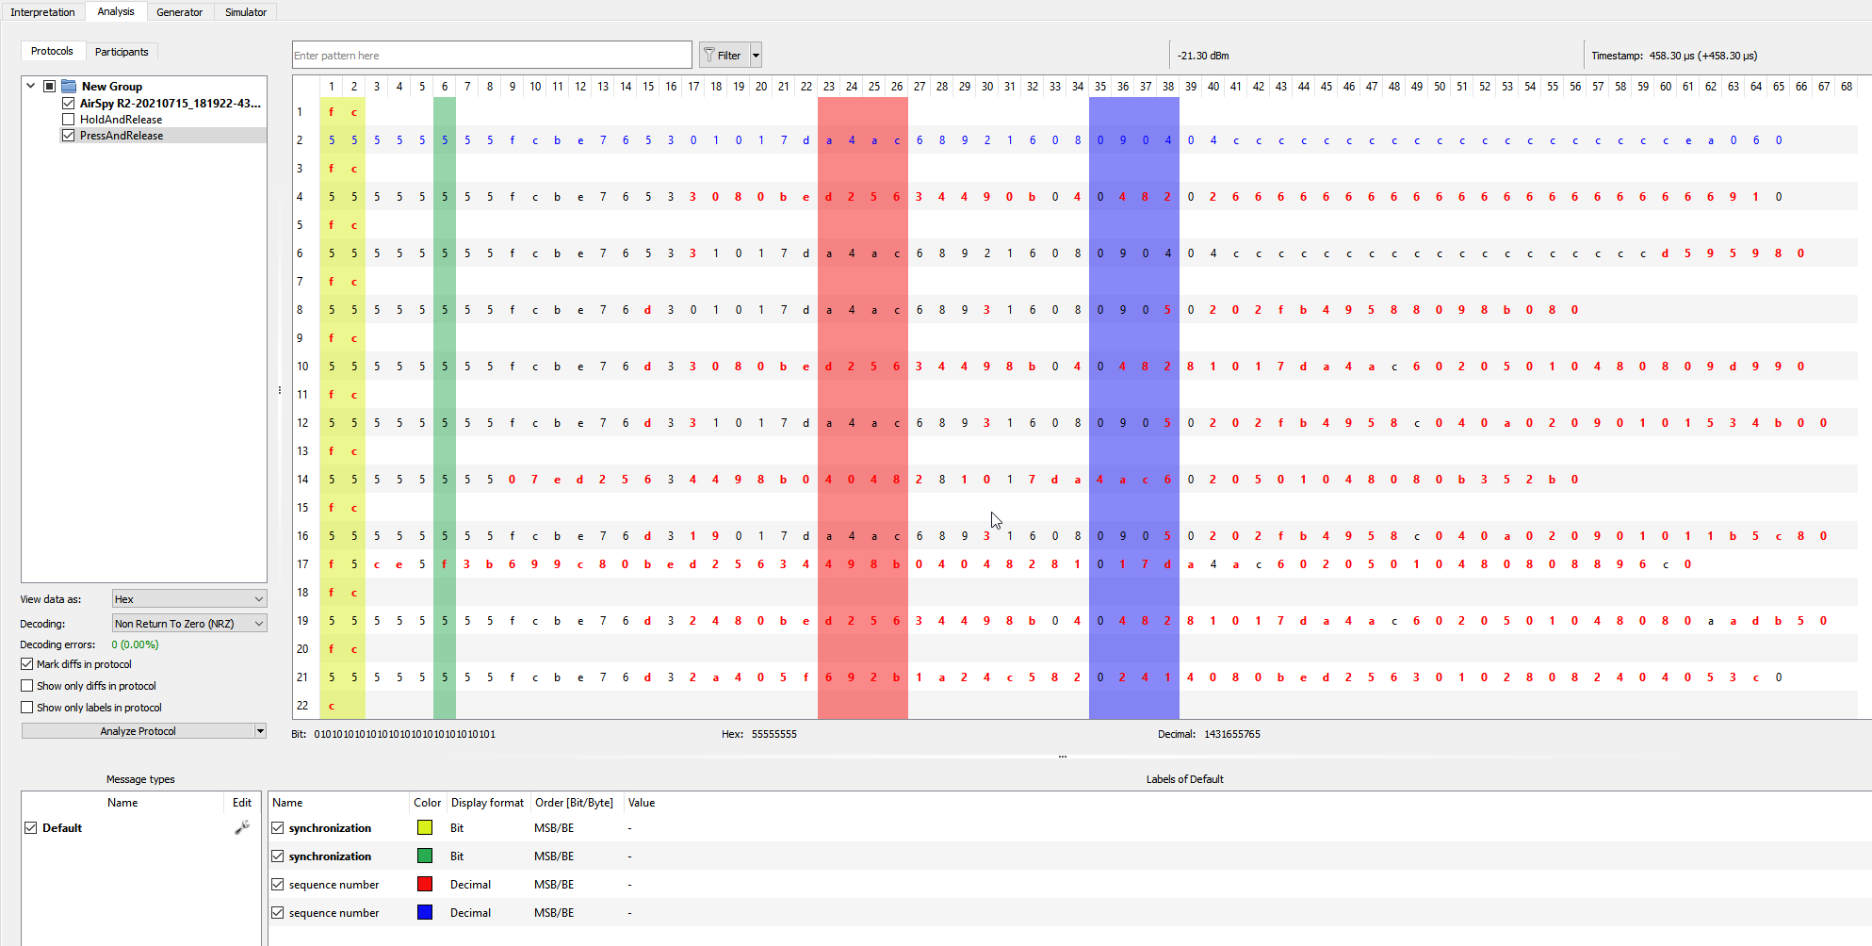1872x946 pixels.
Task: Uncheck the PressAndRelease protocol
Action: [x=68, y=136]
